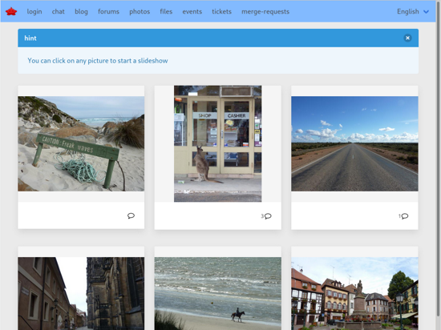Select the photos navigation item

140,11
